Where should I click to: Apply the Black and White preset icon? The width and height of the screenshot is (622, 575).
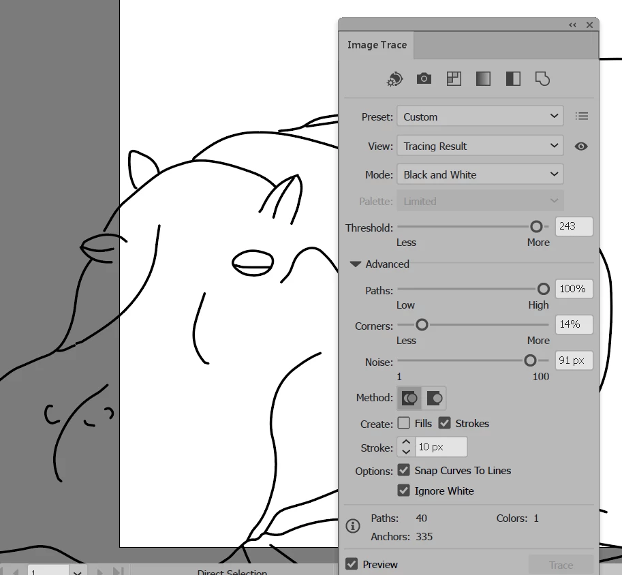pyautogui.click(x=513, y=78)
